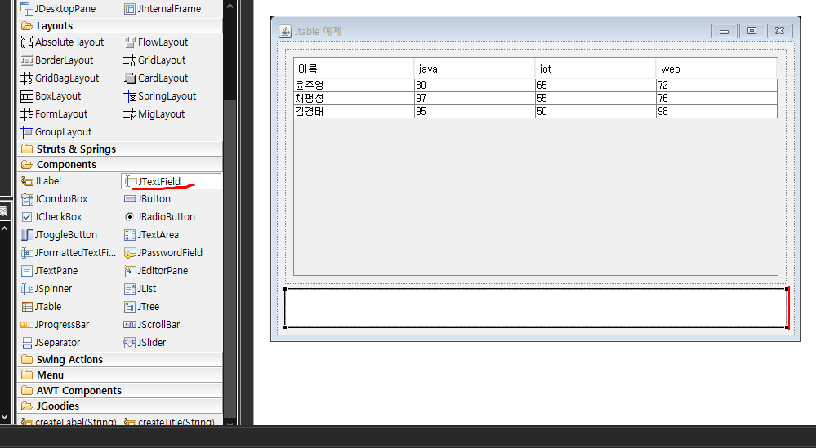Image resolution: width=816 pixels, height=448 pixels.
Task: Select CardLayout palette entry
Action: (155, 78)
